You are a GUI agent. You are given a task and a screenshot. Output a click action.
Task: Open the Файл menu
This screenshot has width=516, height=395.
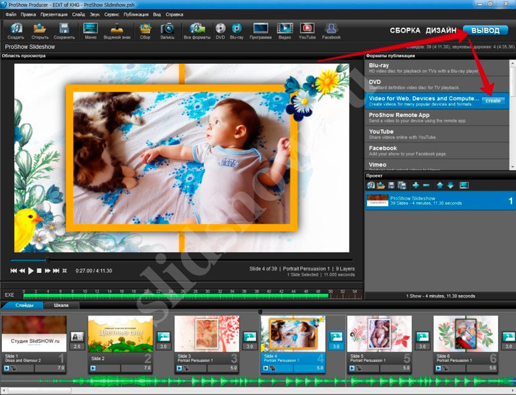(x=11, y=14)
